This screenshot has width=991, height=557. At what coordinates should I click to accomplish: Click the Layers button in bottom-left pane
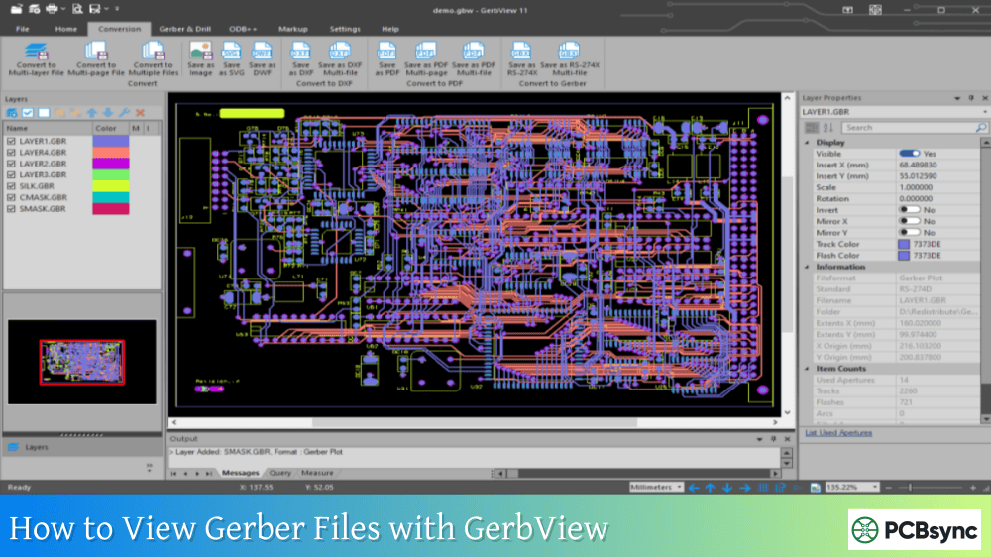[x=35, y=447]
